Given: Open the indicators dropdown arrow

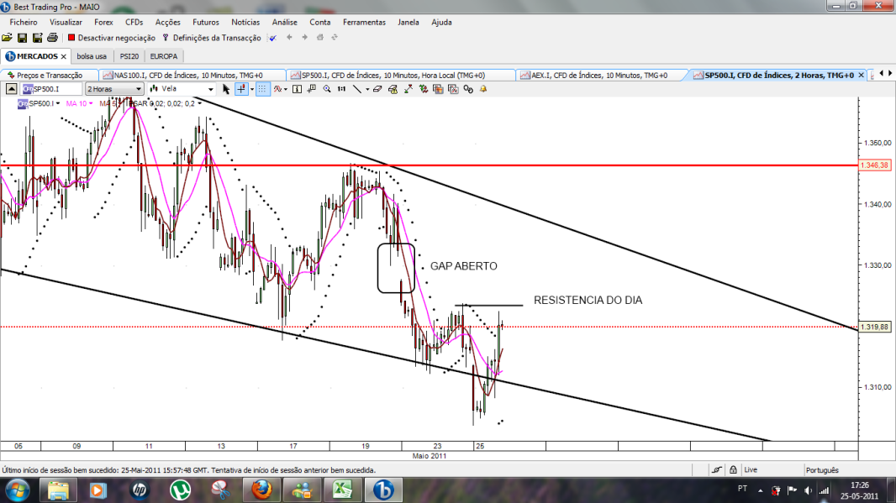Looking at the screenshot, I should click(286, 89).
